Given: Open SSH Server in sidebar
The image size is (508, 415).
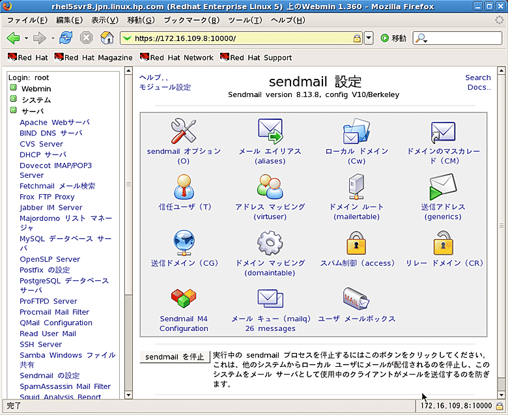Looking at the screenshot, I should (x=40, y=345).
